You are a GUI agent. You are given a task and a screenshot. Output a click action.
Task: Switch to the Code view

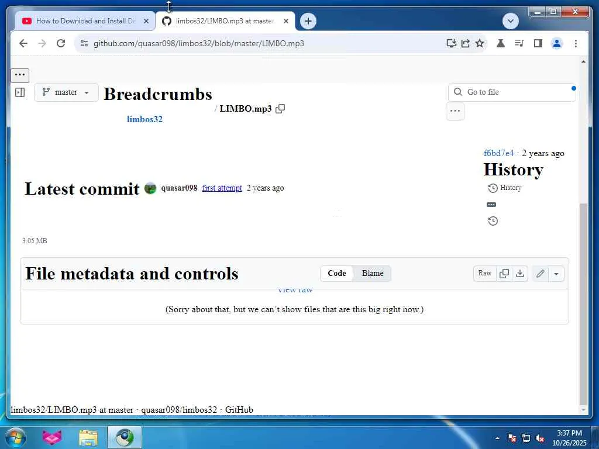click(336, 274)
